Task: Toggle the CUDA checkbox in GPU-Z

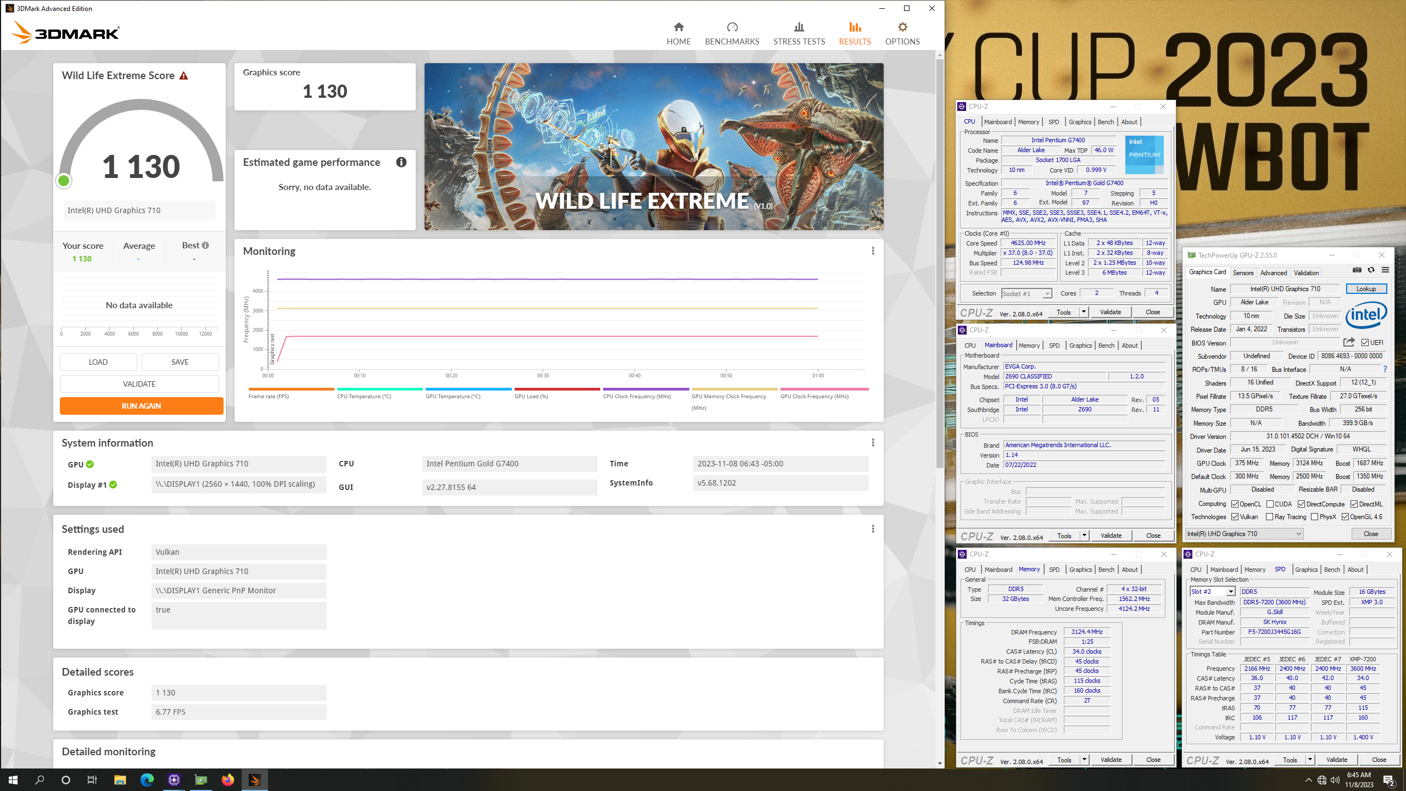Action: [1270, 504]
